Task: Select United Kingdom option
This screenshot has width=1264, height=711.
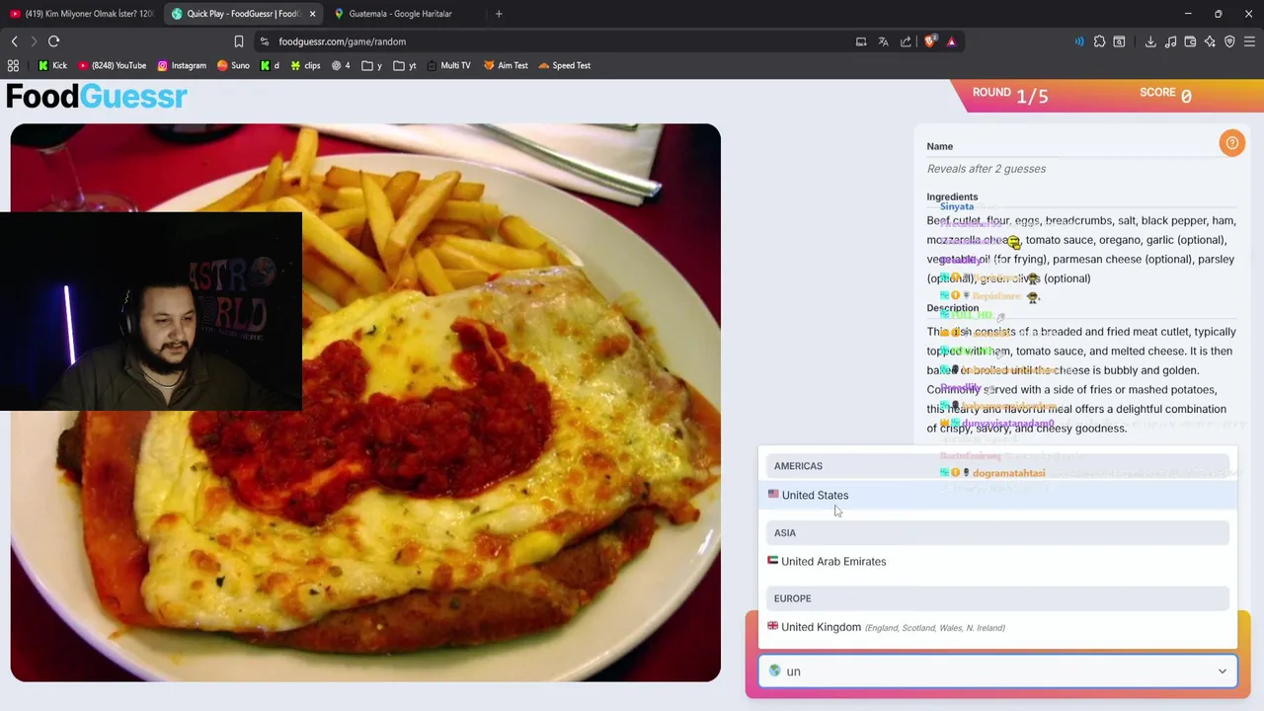Action: (x=997, y=627)
